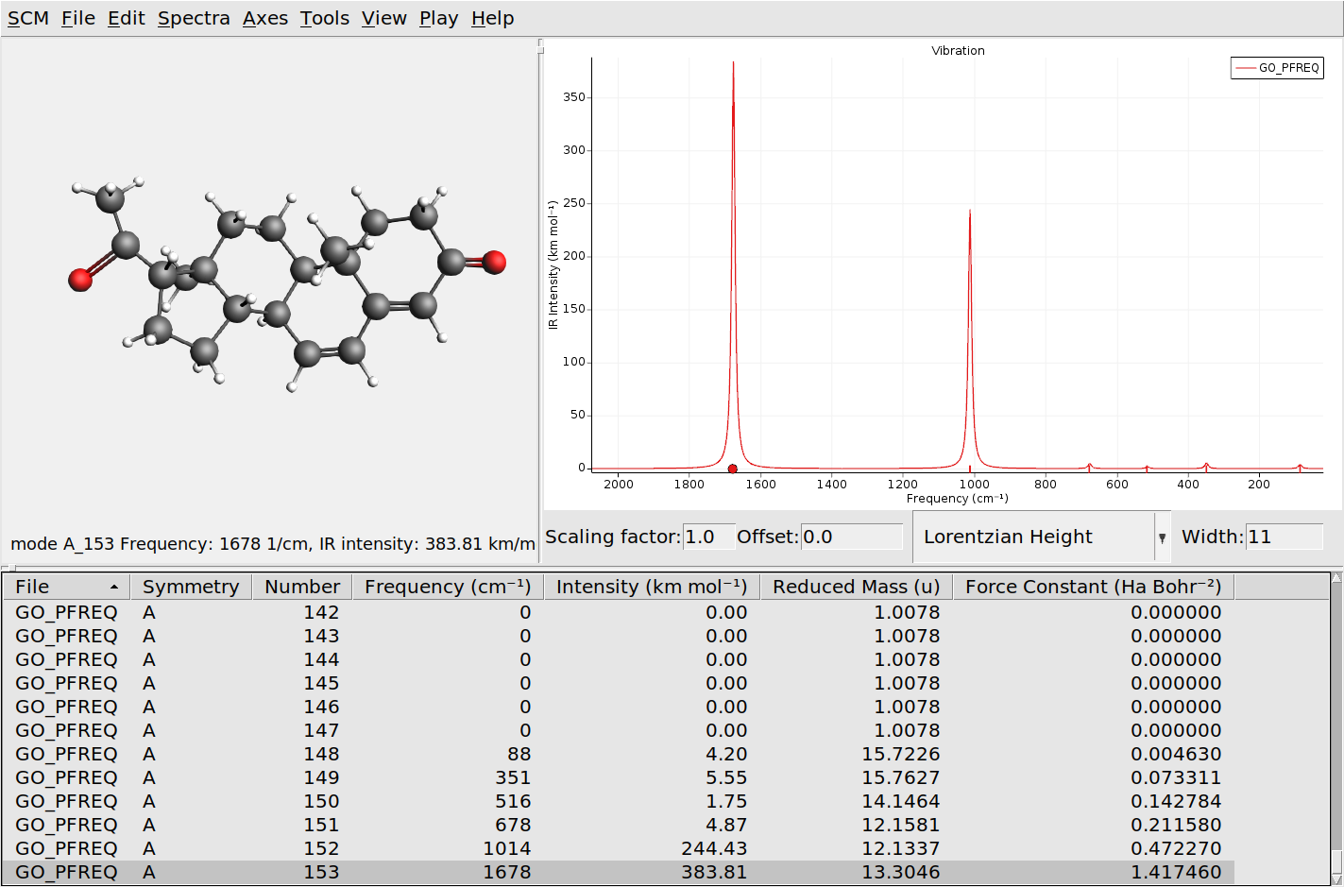Open the Axes menu
1344x887 pixels.
(265, 17)
